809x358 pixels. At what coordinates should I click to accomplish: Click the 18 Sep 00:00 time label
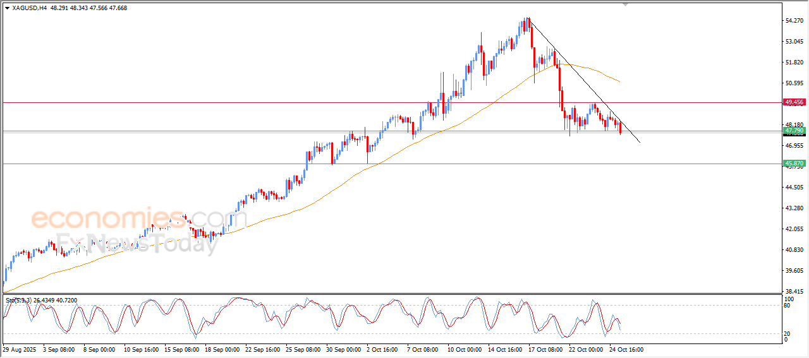pyautogui.click(x=222, y=349)
